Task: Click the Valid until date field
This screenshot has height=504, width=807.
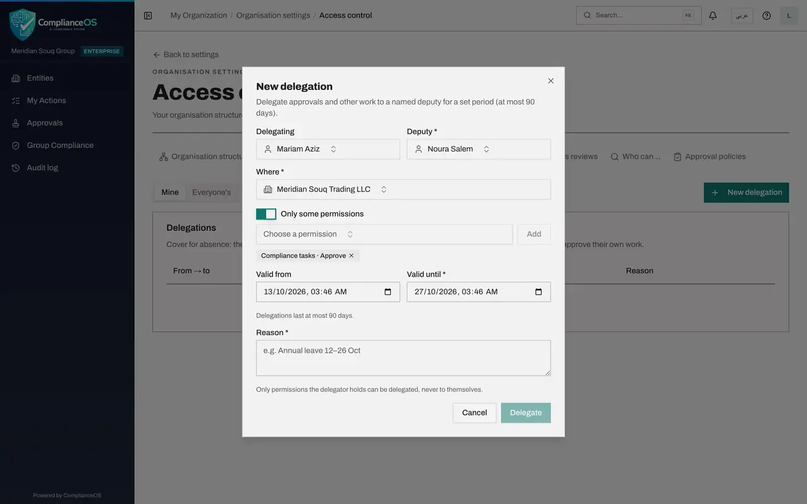Action: click(479, 292)
